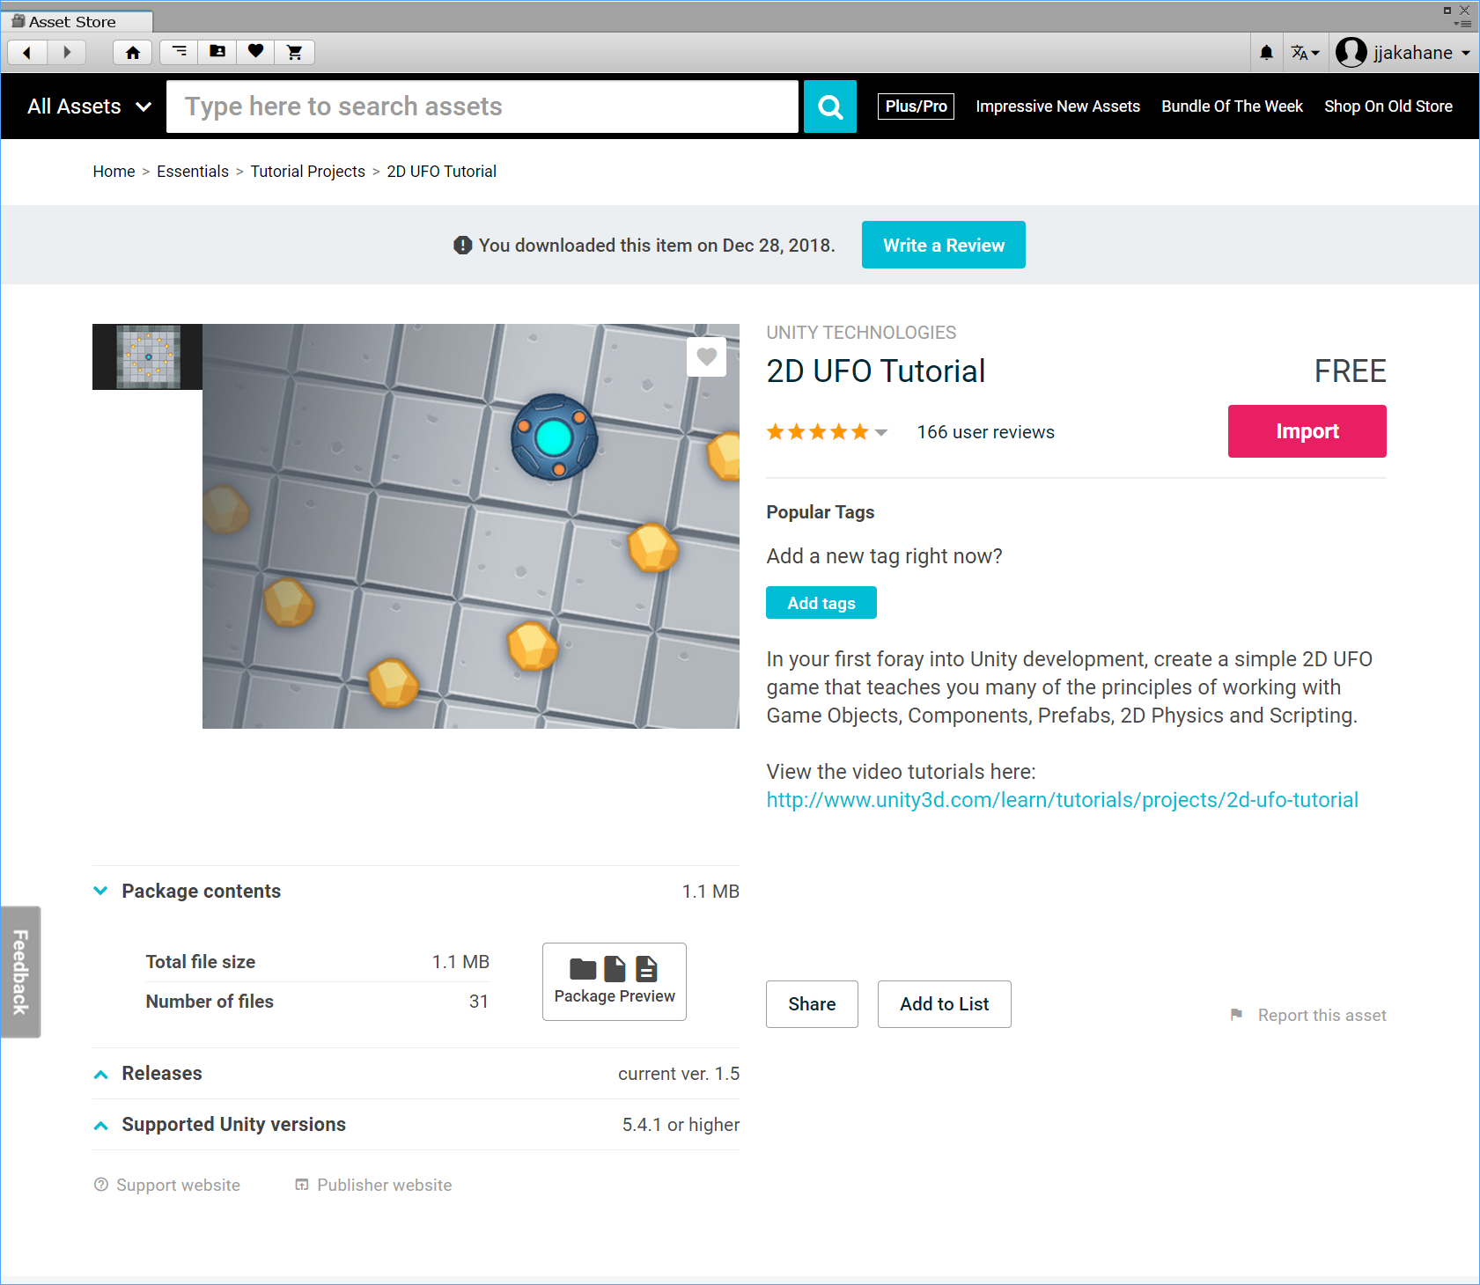This screenshot has height=1285, width=1480.
Task: Open Impressive New Assets in the nav bar
Action: (1057, 106)
